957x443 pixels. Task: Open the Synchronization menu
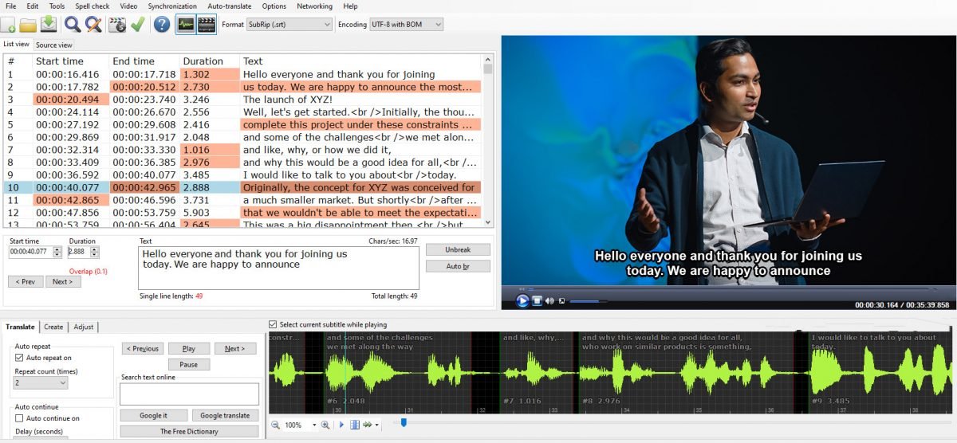pos(172,6)
